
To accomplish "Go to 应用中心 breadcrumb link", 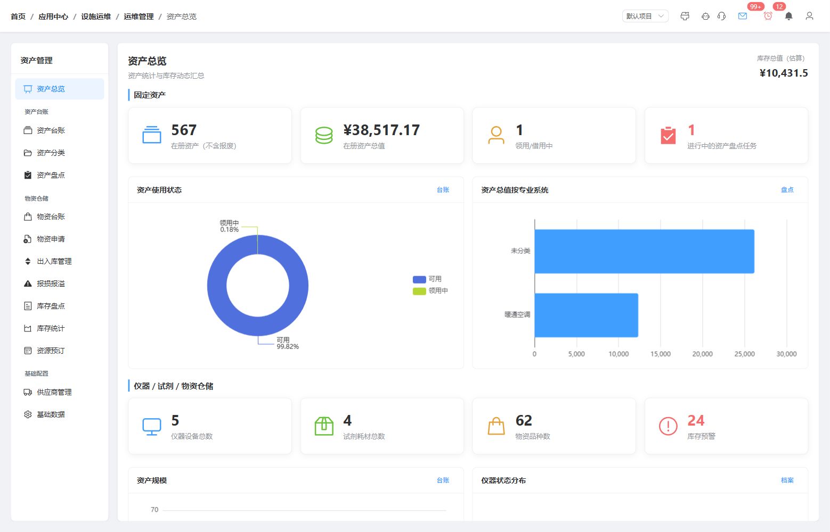I will 53,16.
